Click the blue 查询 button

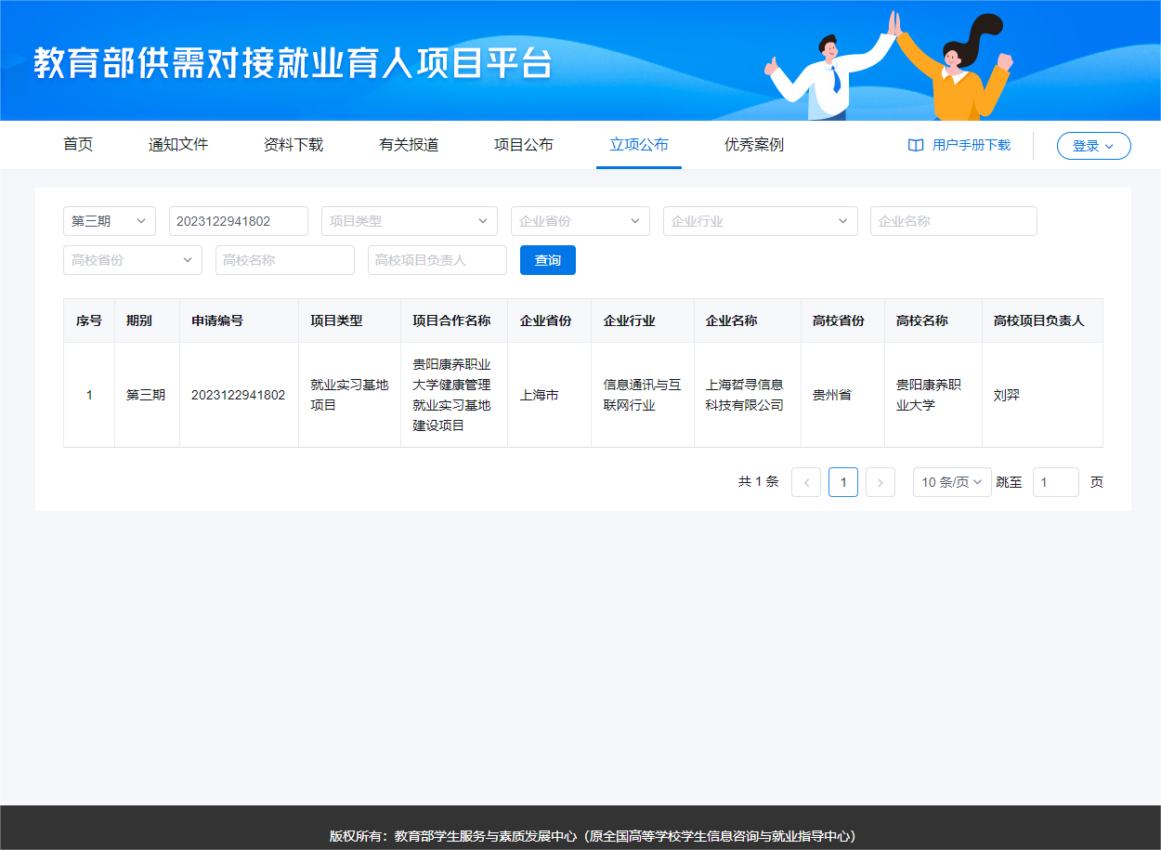[x=547, y=260]
